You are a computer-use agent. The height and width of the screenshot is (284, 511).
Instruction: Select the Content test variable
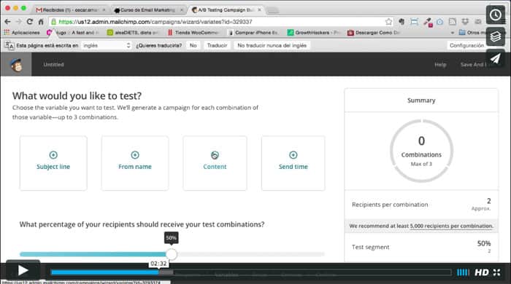(215, 163)
